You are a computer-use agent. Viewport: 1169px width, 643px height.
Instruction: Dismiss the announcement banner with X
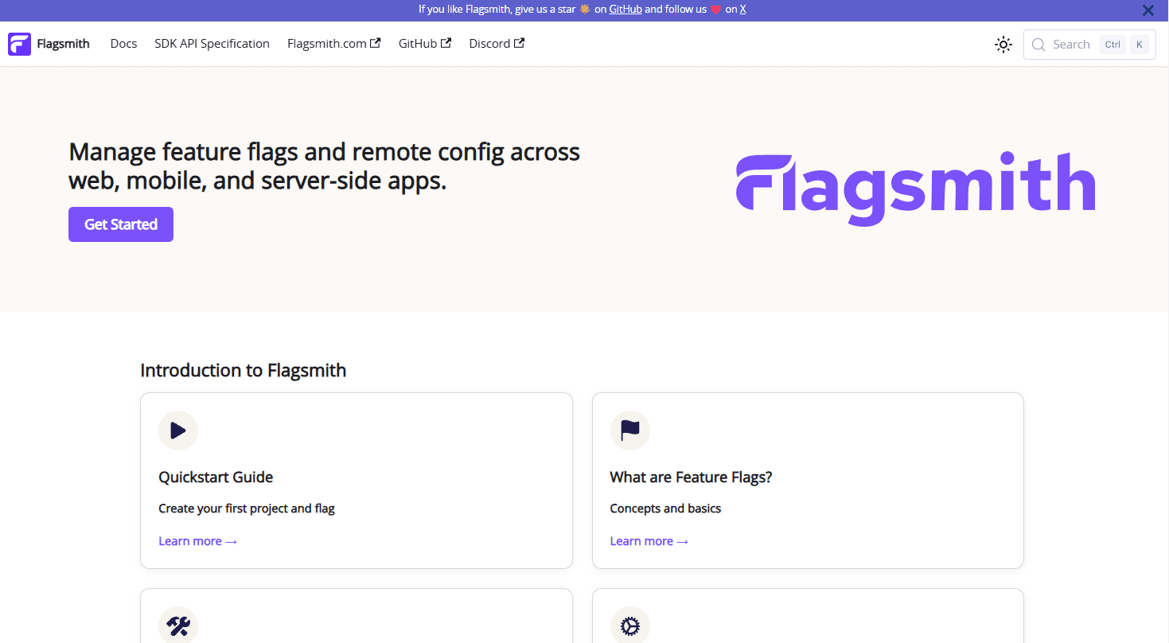1148,10
